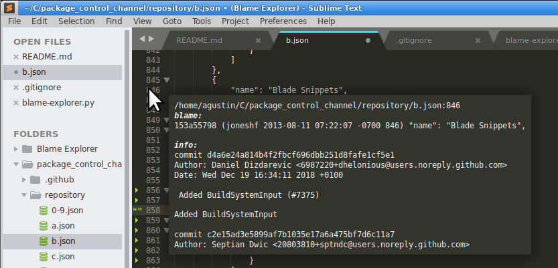Click commit hash d4a6e24a in blame popup
The height and width of the screenshot is (268, 558).
tap(301, 155)
